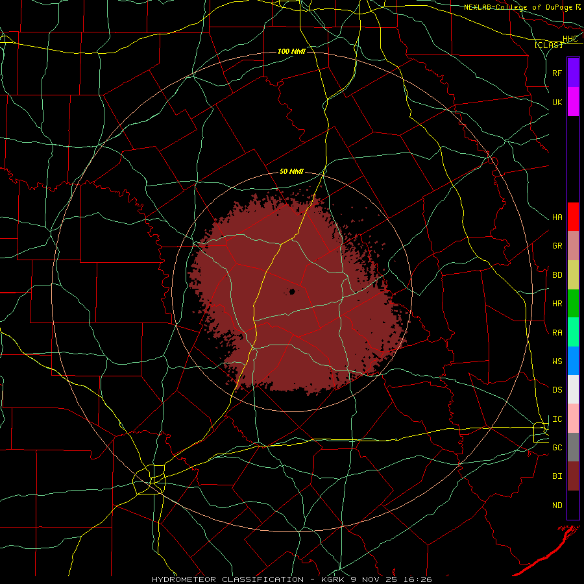Click the 16:26 timestamp
The height and width of the screenshot is (584, 584).
pyautogui.click(x=417, y=579)
